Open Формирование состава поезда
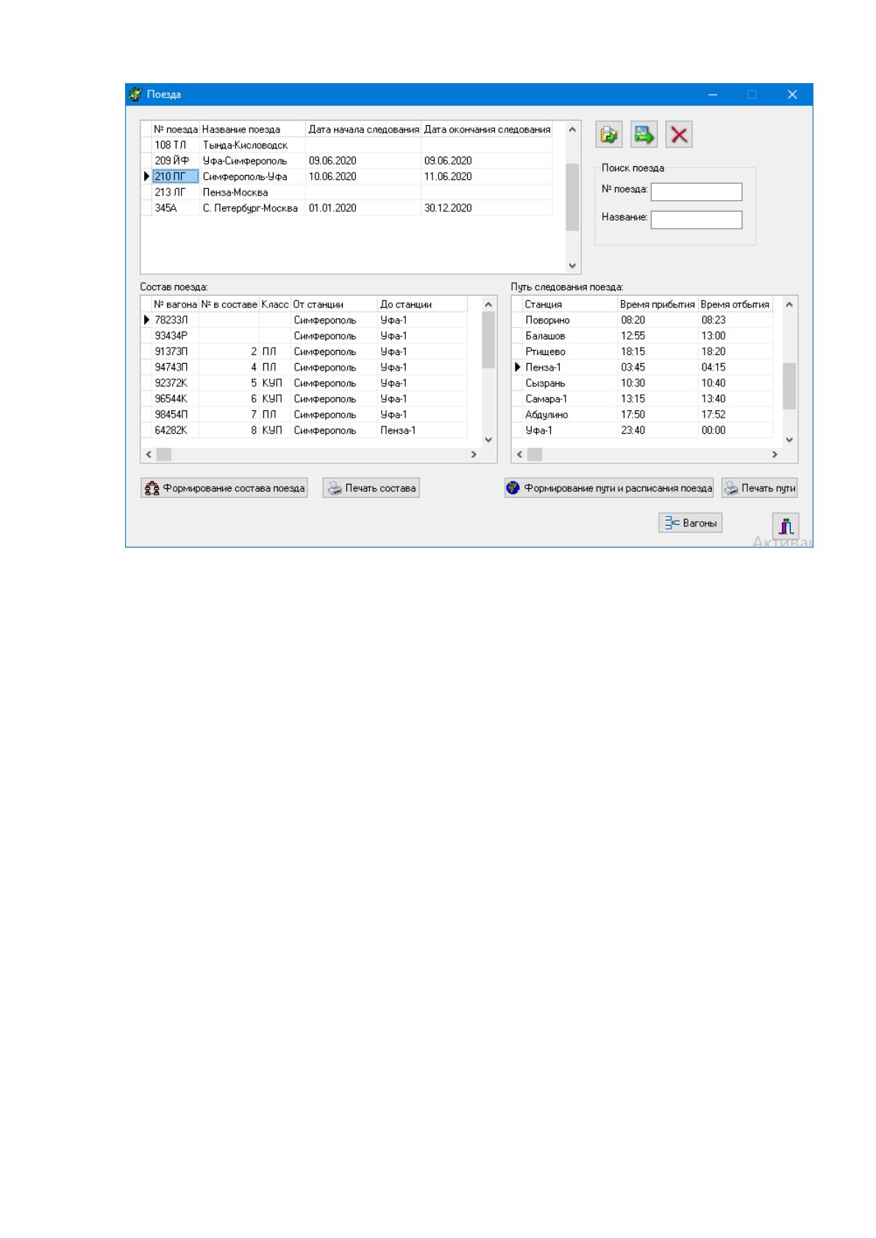Screen dimensions: 876x1238 (224, 488)
